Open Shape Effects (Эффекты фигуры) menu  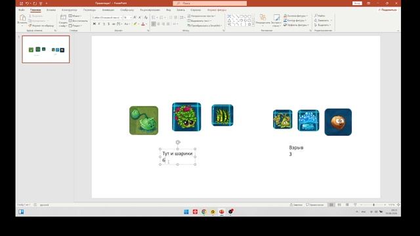click(x=296, y=25)
